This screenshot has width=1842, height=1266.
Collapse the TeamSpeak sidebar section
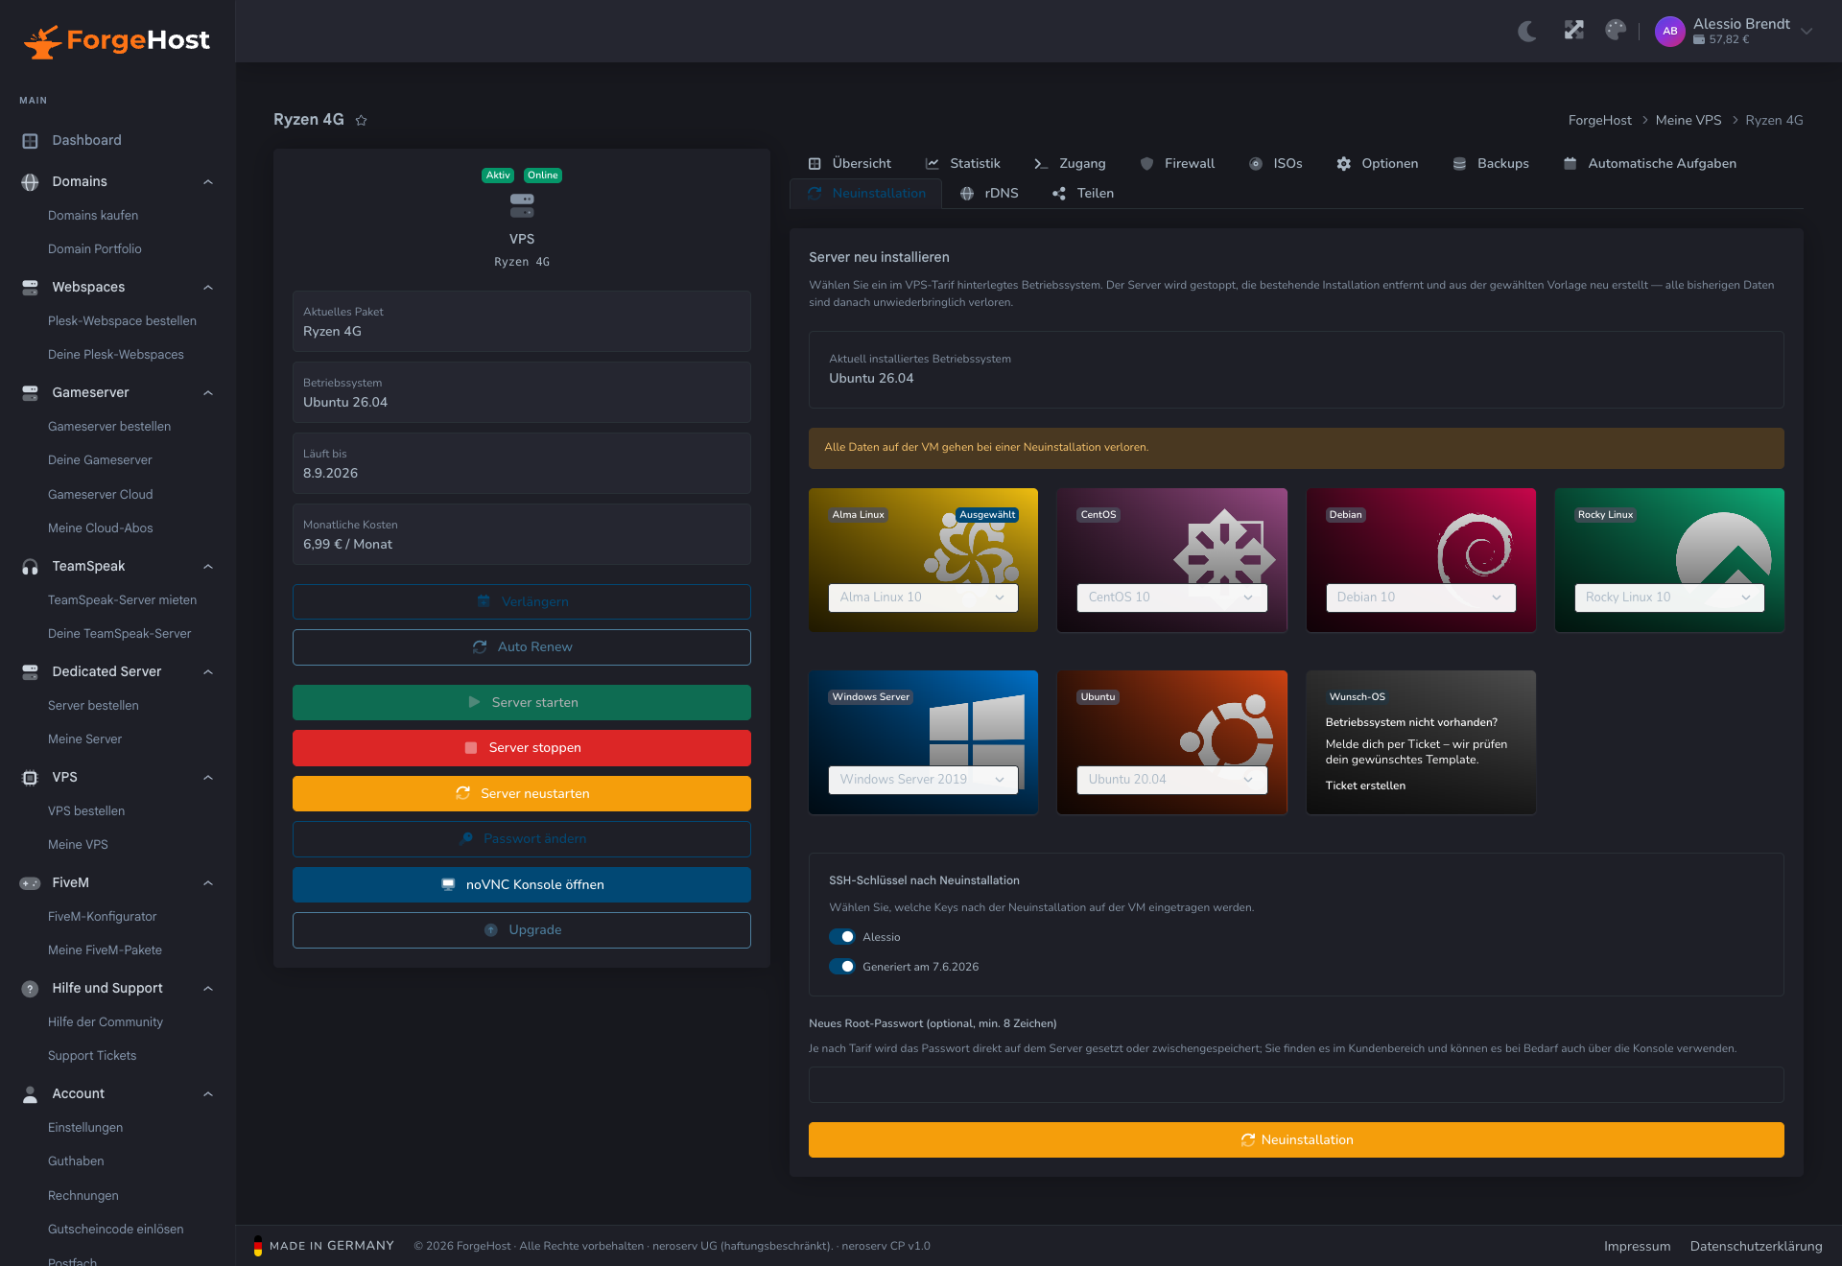[x=208, y=567]
